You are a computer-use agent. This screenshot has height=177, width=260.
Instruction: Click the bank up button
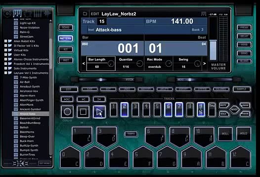245,105
